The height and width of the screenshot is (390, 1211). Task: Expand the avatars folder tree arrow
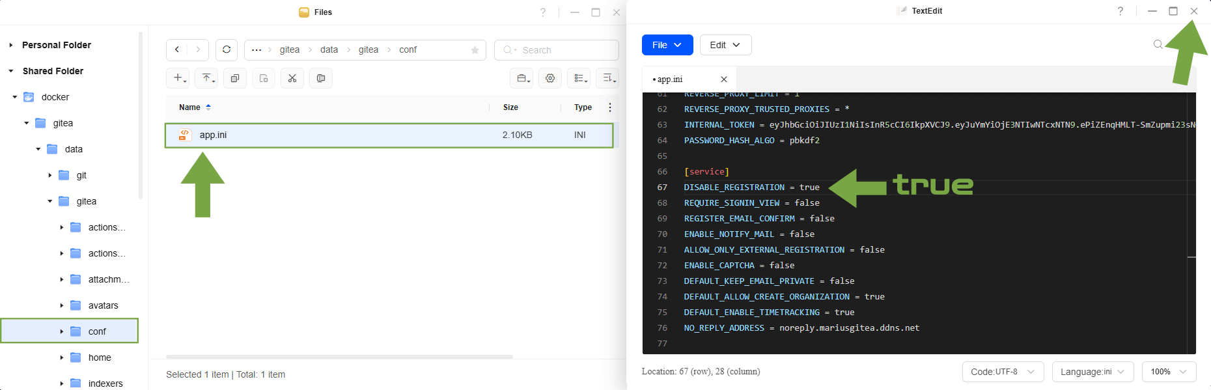point(61,305)
